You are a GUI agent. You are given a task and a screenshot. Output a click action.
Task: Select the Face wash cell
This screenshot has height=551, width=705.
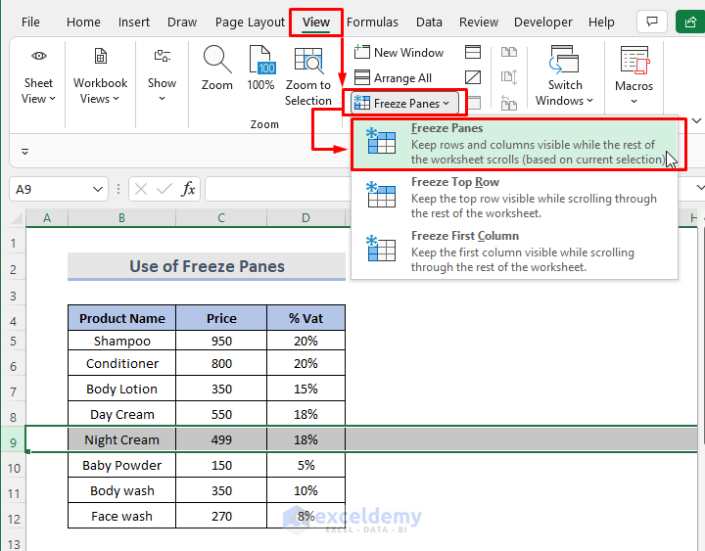pyautogui.click(x=121, y=516)
